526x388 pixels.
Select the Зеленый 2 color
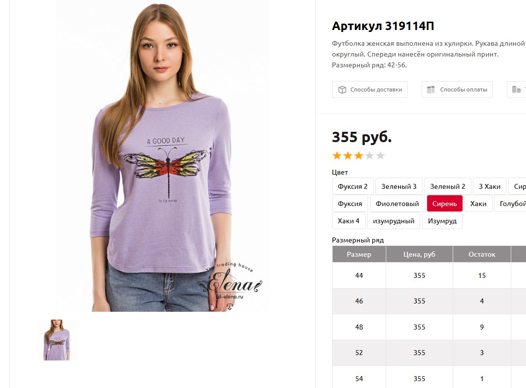(447, 186)
